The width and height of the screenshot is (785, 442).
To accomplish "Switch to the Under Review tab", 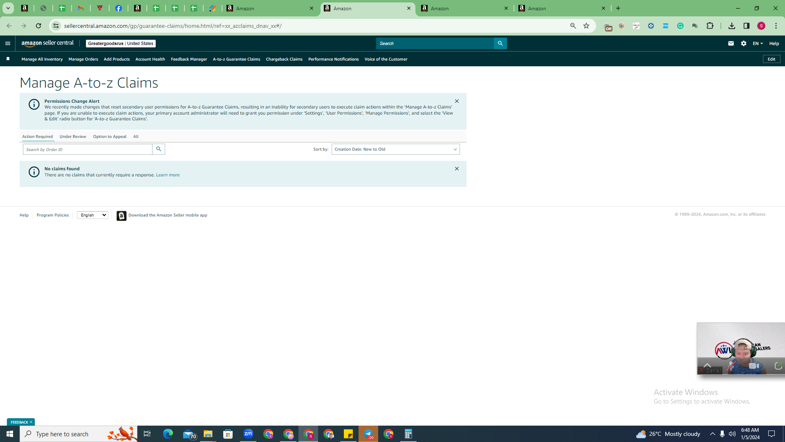I will (73, 137).
